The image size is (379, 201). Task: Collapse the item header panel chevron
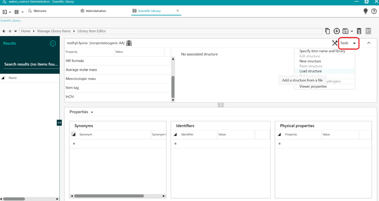[x=369, y=43]
